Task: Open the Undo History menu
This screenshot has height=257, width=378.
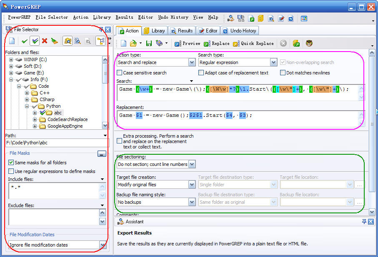Action: 173,17
